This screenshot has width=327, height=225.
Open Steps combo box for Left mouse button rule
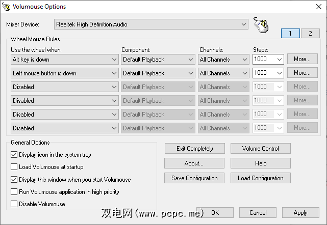click(268, 73)
